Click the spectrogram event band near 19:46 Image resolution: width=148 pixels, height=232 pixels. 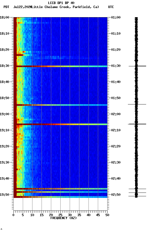60,189
